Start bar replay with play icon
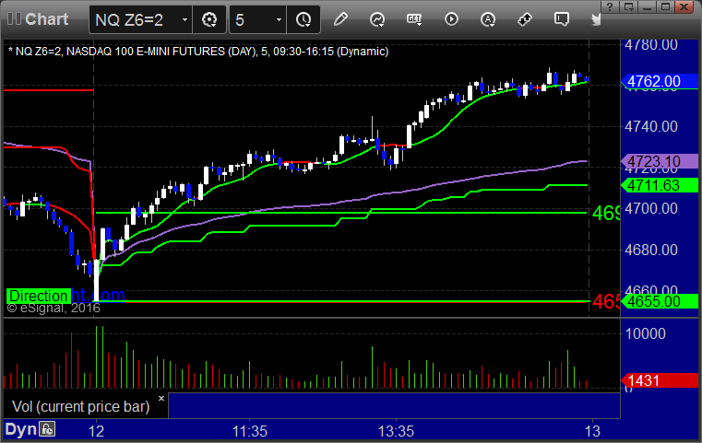Screen dimensions: 702x443 click(x=451, y=19)
